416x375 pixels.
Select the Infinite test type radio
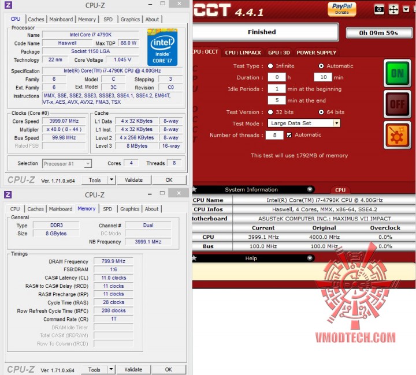click(x=270, y=66)
